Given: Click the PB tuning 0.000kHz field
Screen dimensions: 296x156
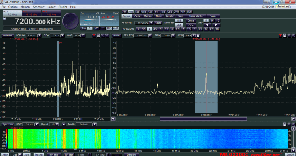Looking at the screenshot, I should click(x=142, y=22).
